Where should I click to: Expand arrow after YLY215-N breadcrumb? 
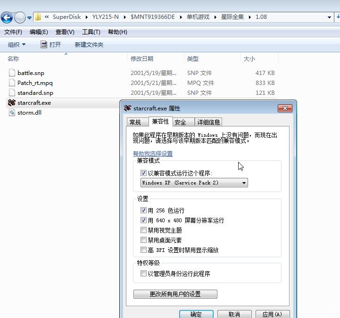pyautogui.click(x=124, y=17)
